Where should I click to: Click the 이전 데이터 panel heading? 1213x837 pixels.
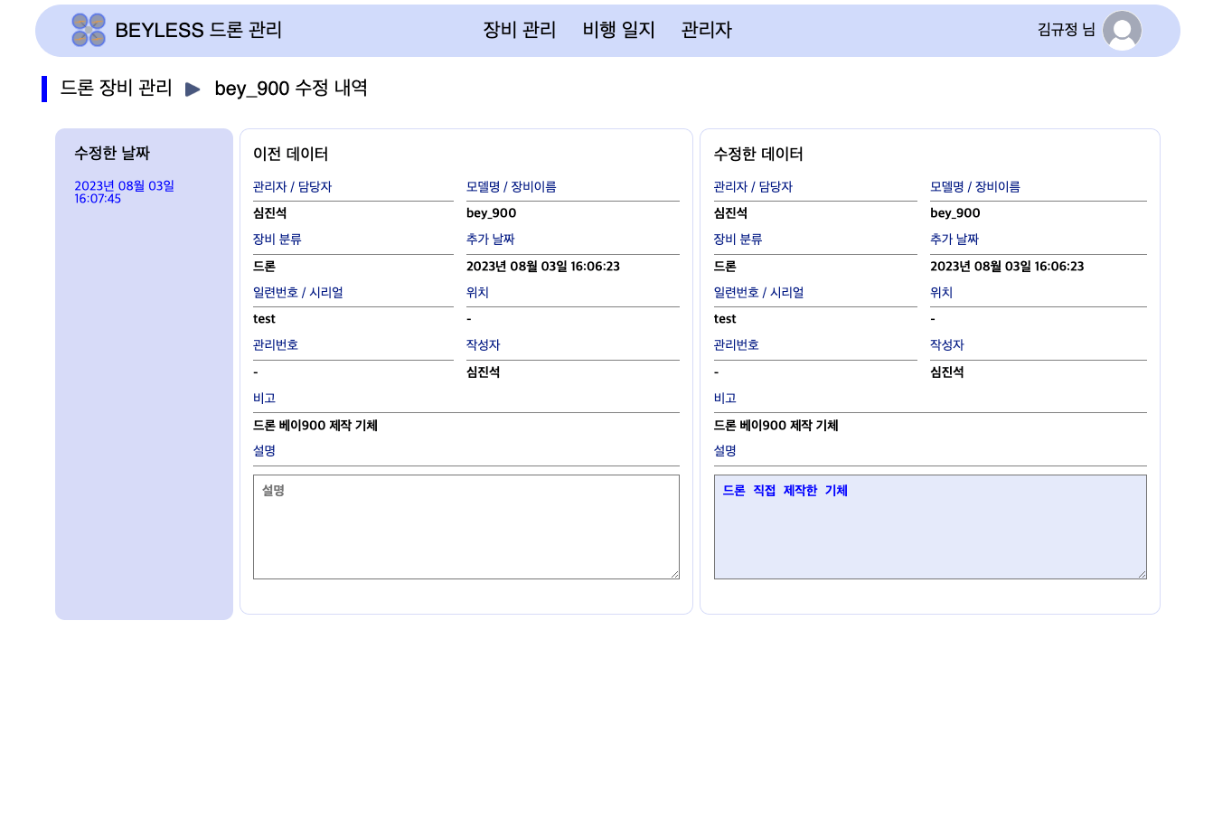(x=290, y=154)
